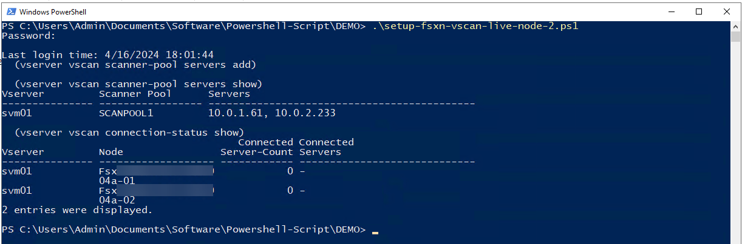Image resolution: width=742 pixels, height=244 pixels.
Task: Click the Scanner Pool column header
Action: tap(135, 94)
